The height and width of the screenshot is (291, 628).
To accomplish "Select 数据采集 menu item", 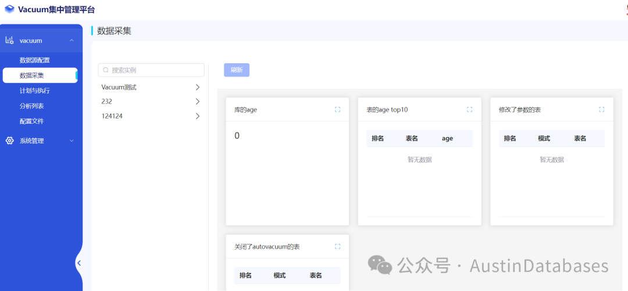I will point(40,76).
